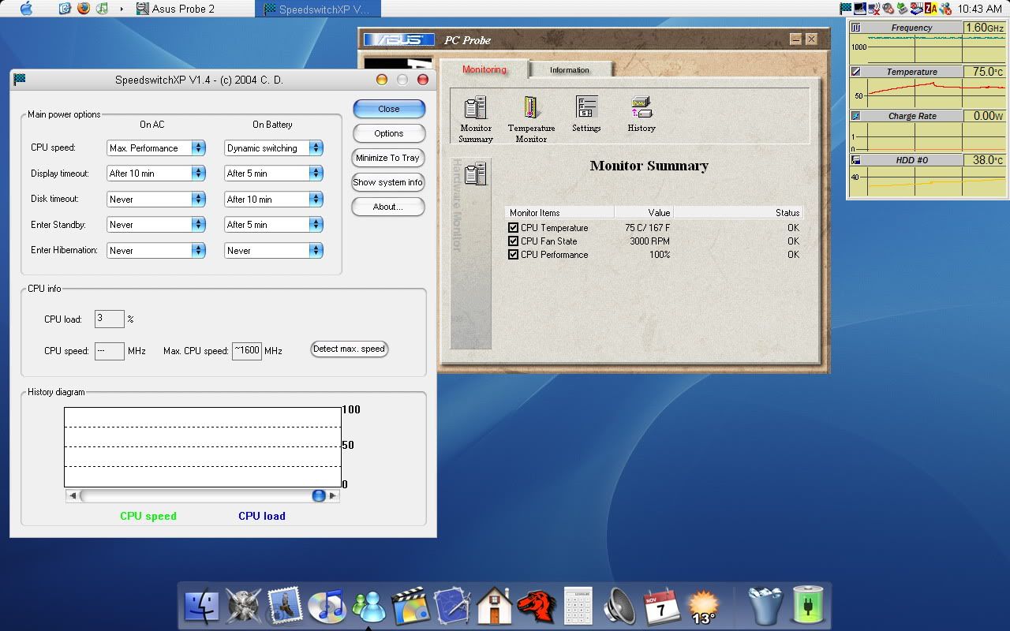1010x631 pixels.
Task: Click the ZoneAlarm ZA tray icon
Action: coord(931,9)
